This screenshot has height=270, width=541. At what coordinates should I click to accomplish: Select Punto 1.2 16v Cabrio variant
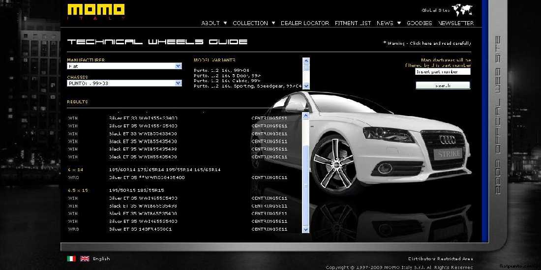point(227,81)
